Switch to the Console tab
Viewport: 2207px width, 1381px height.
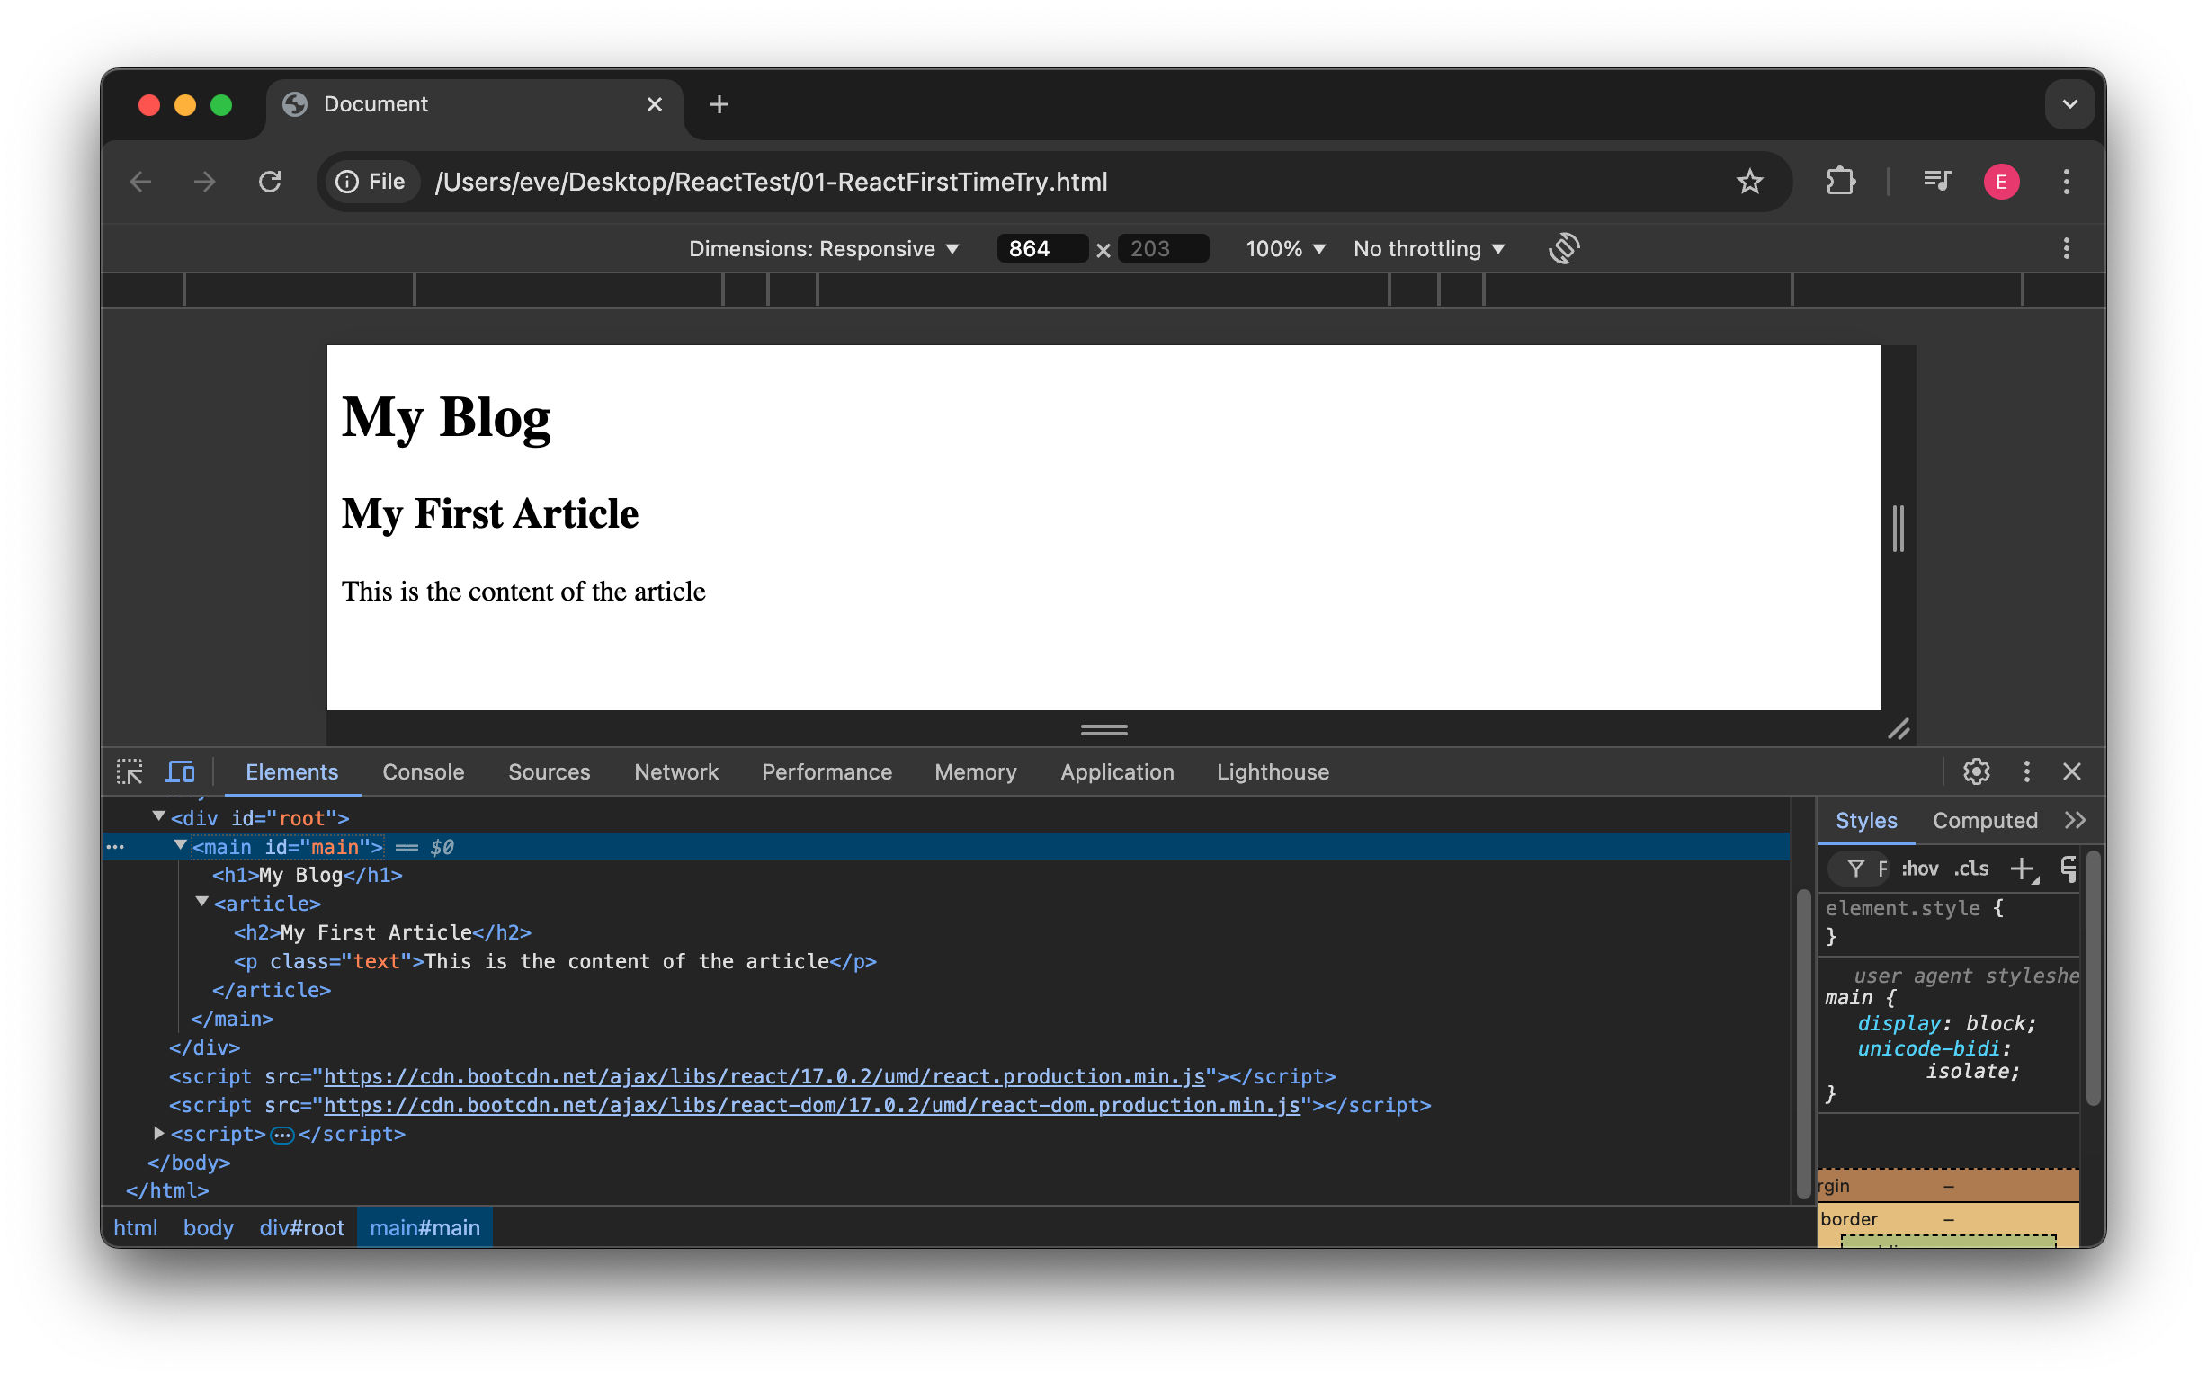click(x=423, y=771)
